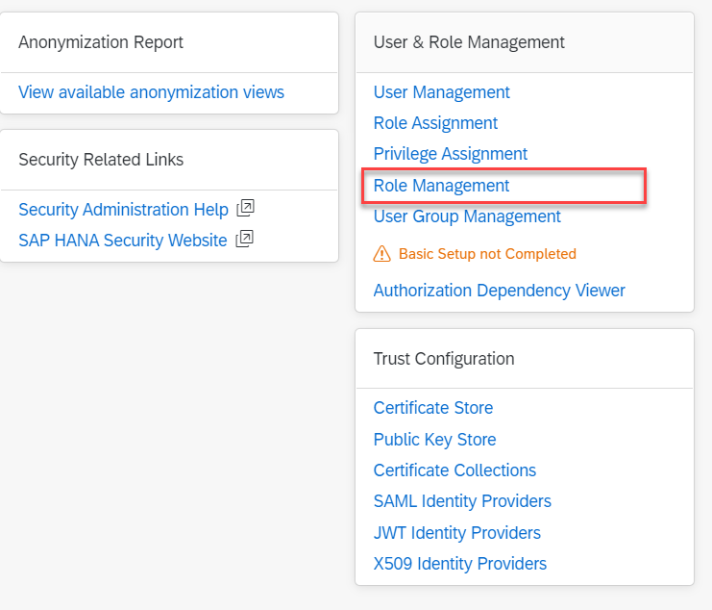Click the highlighted Role Management link
This screenshot has height=610, width=712.
[x=441, y=186]
